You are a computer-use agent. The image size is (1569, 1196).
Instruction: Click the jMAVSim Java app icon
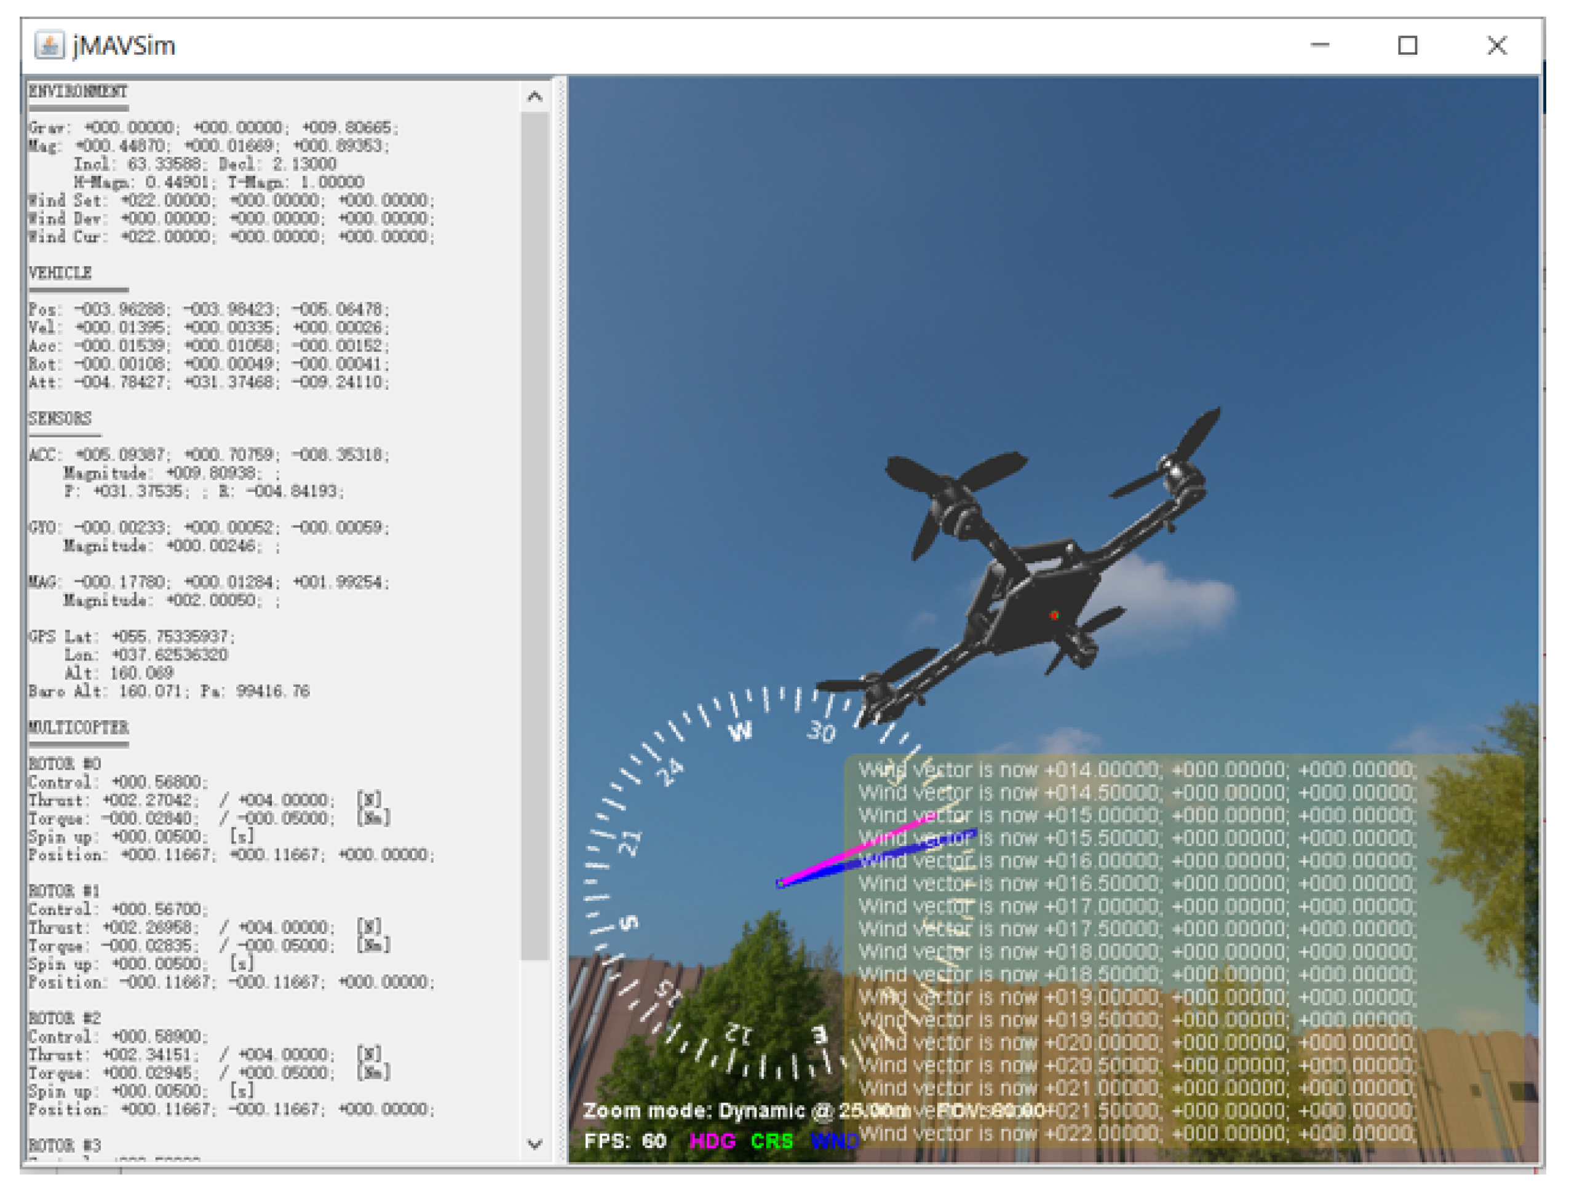coord(49,46)
